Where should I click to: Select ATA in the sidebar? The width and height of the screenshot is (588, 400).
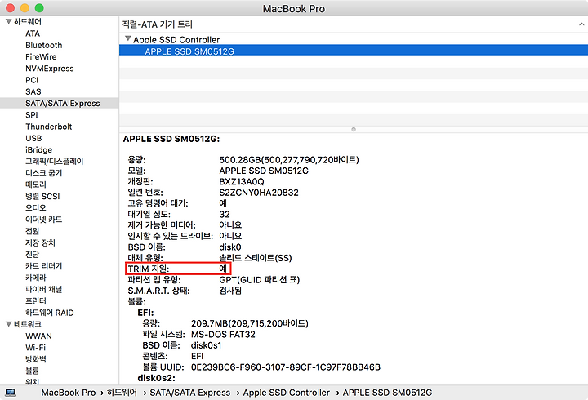[33, 33]
